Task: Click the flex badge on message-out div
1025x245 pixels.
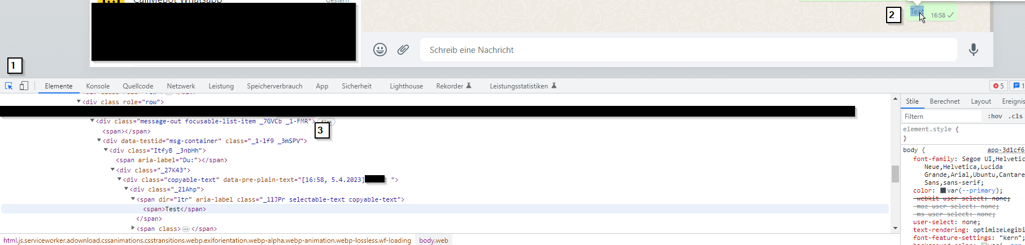Action: click(326, 121)
